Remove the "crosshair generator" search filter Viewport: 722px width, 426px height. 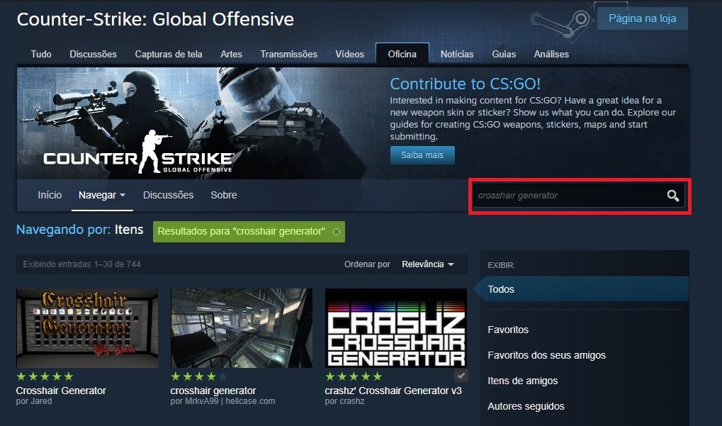pyautogui.click(x=337, y=232)
